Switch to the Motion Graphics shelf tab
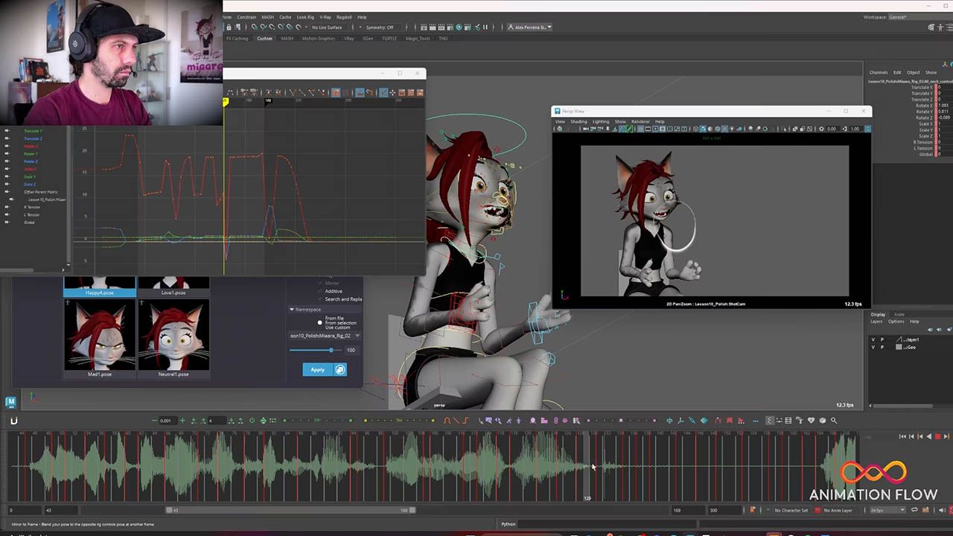 (x=318, y=39)
